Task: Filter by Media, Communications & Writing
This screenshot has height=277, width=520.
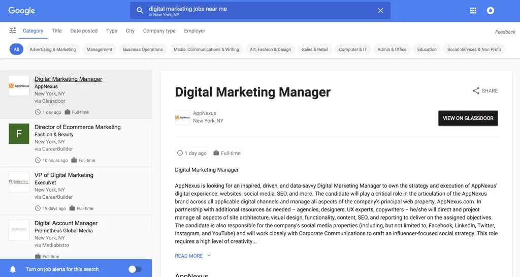Action: (206, 49)
